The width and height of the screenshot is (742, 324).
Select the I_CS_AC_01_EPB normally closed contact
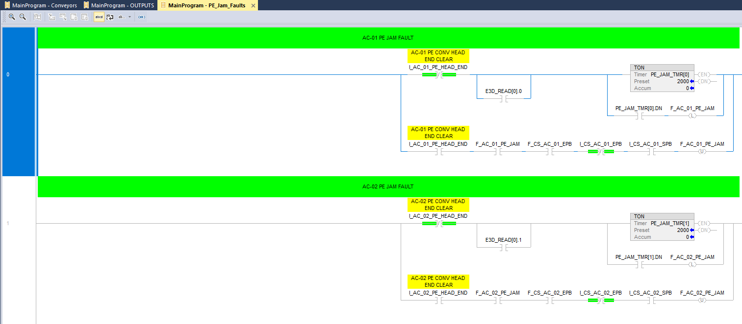pos(601,152)
